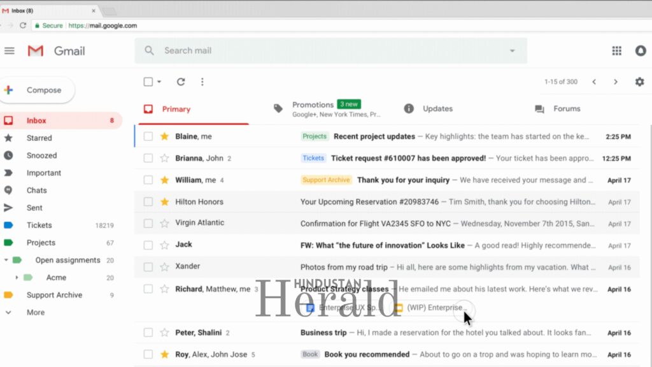Unstar the Roy, Alex email

[x=165, y=354]
